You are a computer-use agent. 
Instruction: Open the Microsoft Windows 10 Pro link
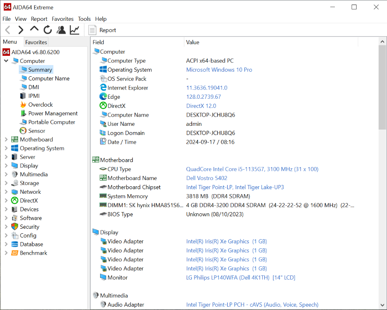pyautogui.click(x=219, y=70)
